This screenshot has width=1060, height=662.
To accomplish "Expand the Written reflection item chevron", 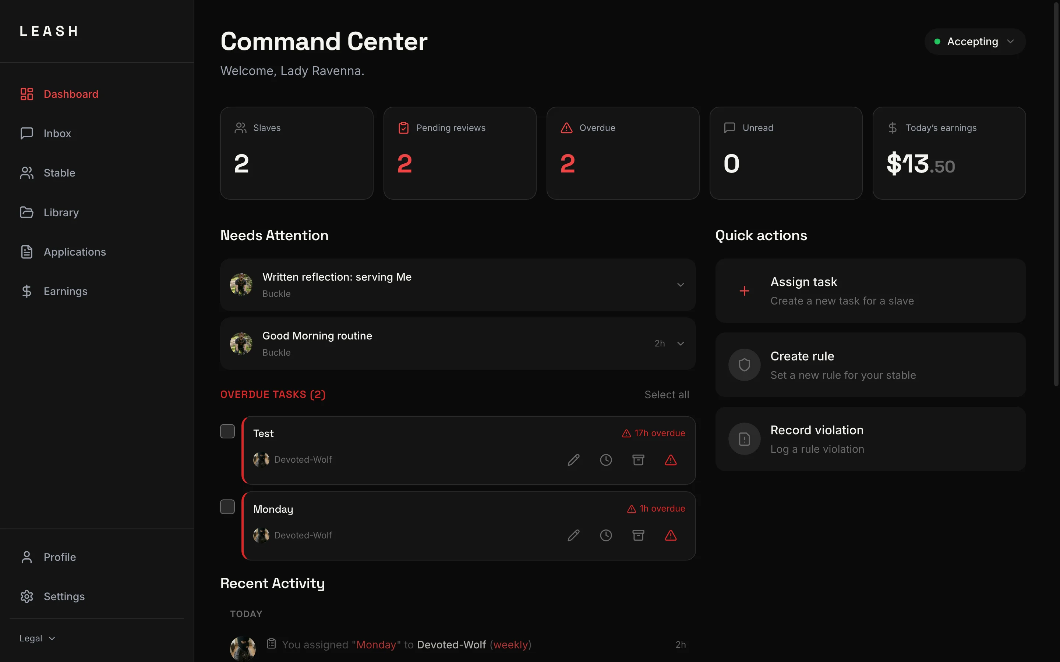I will [680, 285].
